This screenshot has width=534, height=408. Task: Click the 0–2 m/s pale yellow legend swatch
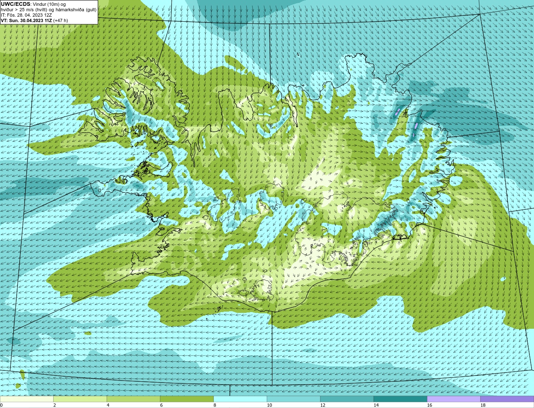coord(27,399)
